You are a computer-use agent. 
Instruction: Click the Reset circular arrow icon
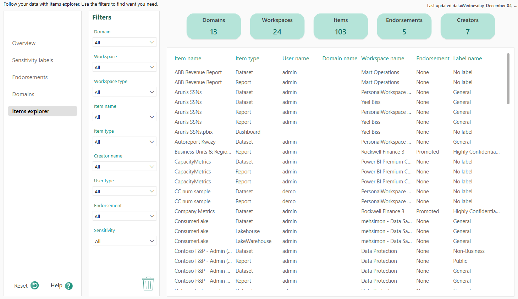coord(35,286)
